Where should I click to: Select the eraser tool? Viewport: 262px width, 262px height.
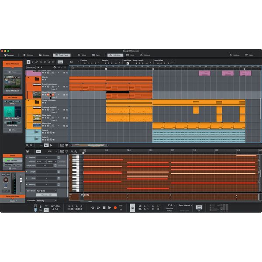(x=37, y=62)
